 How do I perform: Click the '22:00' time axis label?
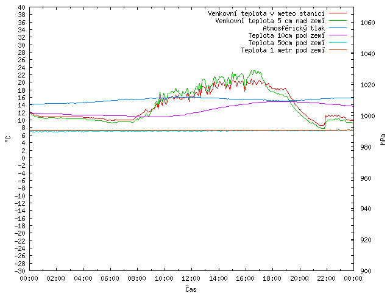(x=327, y=278)
